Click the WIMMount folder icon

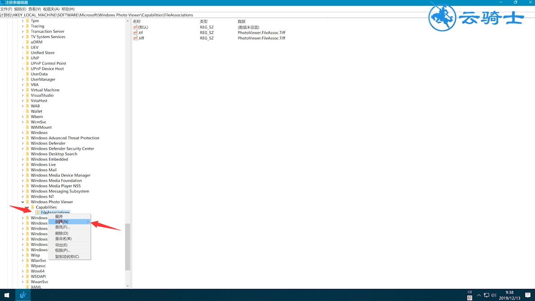tap(28, 127)
